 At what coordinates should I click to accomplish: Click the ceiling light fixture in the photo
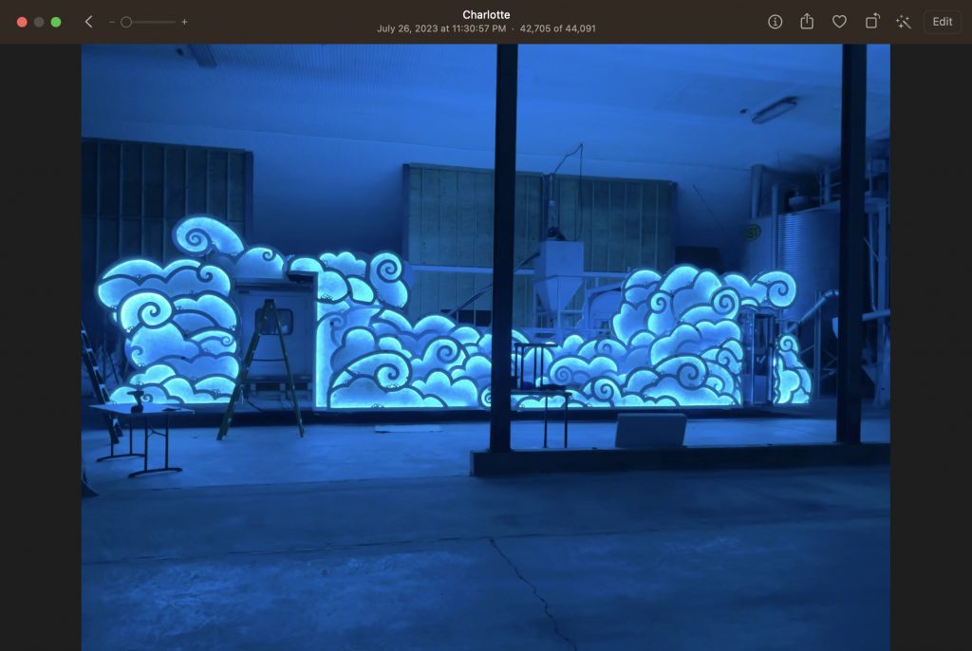pyautogui.click(x=774, y=110)
